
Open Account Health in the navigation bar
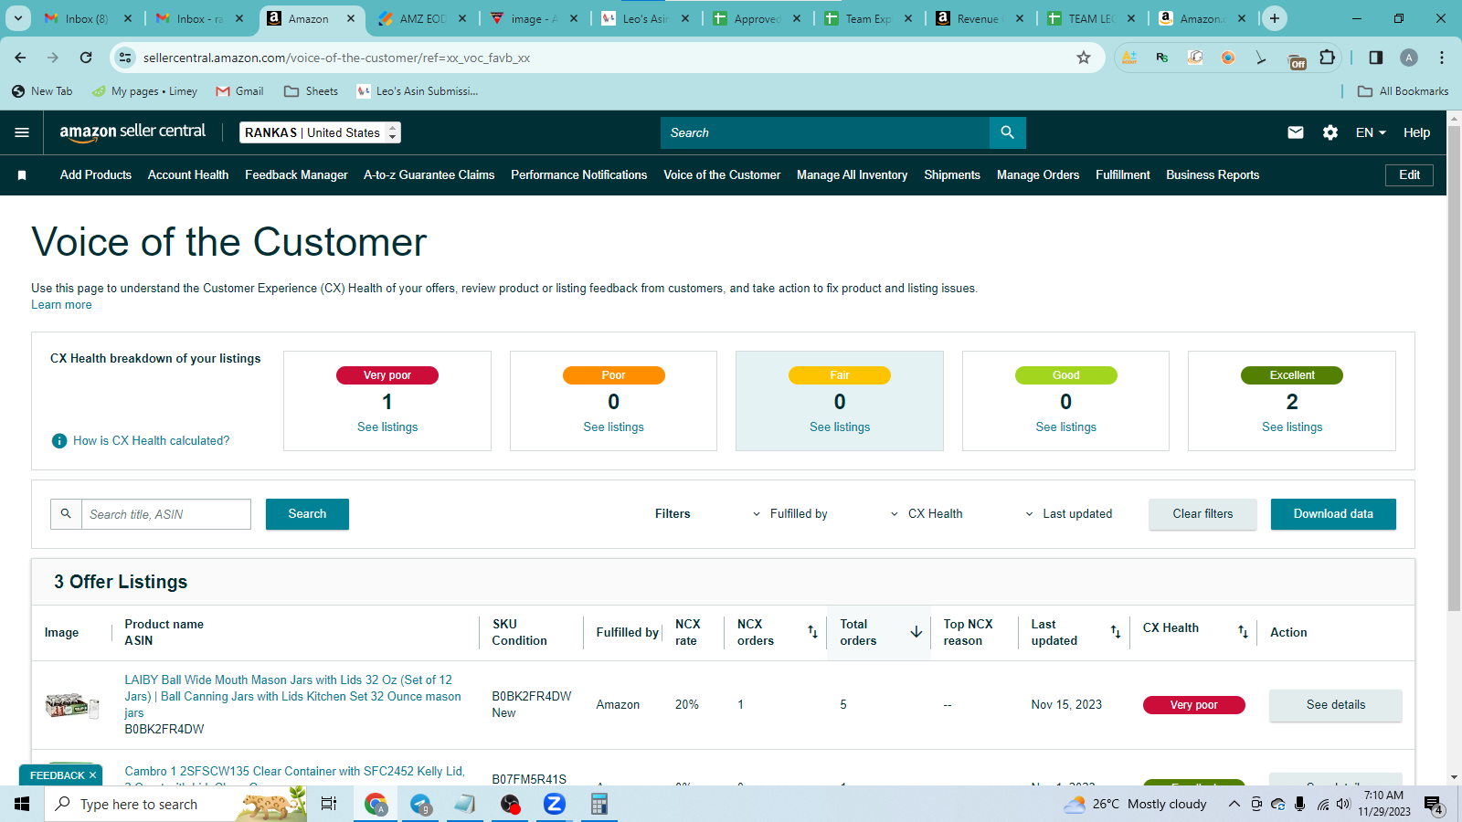[188, 175]
